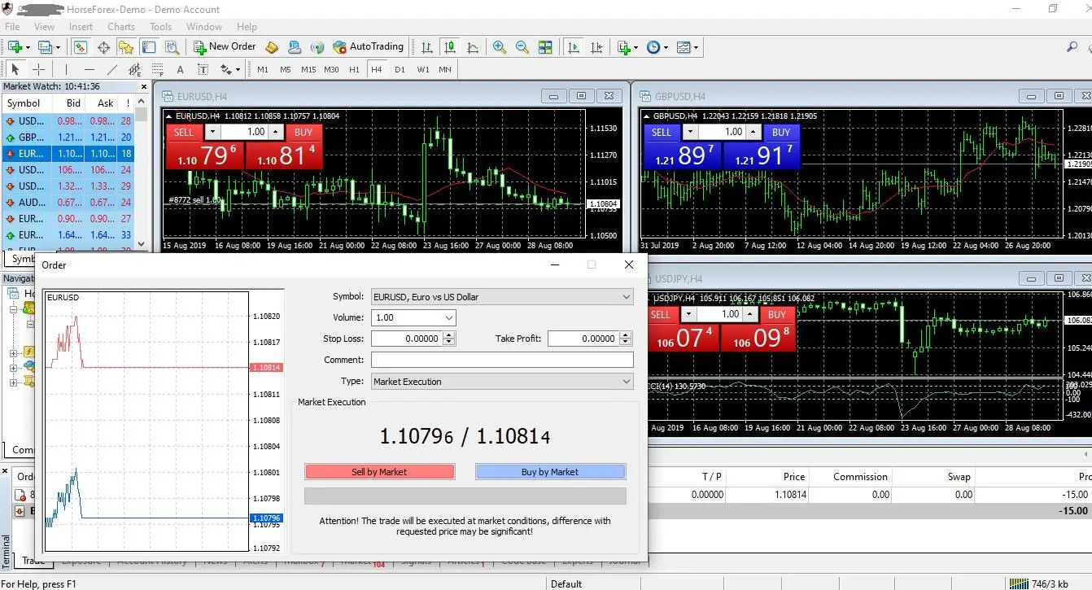This screenshot has height=590, width=1092.
Task: Toggle the Navigator star-folder icon
Action: [x=126, y=47]
